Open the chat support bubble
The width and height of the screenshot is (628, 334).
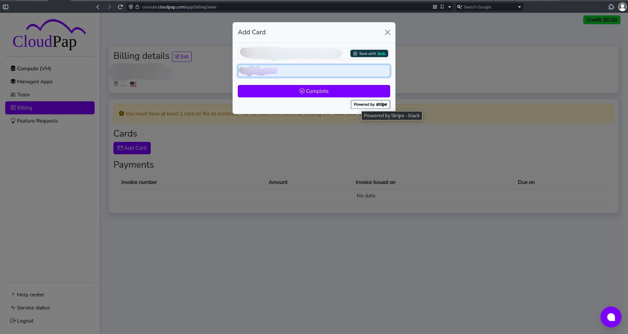(611, 317)
